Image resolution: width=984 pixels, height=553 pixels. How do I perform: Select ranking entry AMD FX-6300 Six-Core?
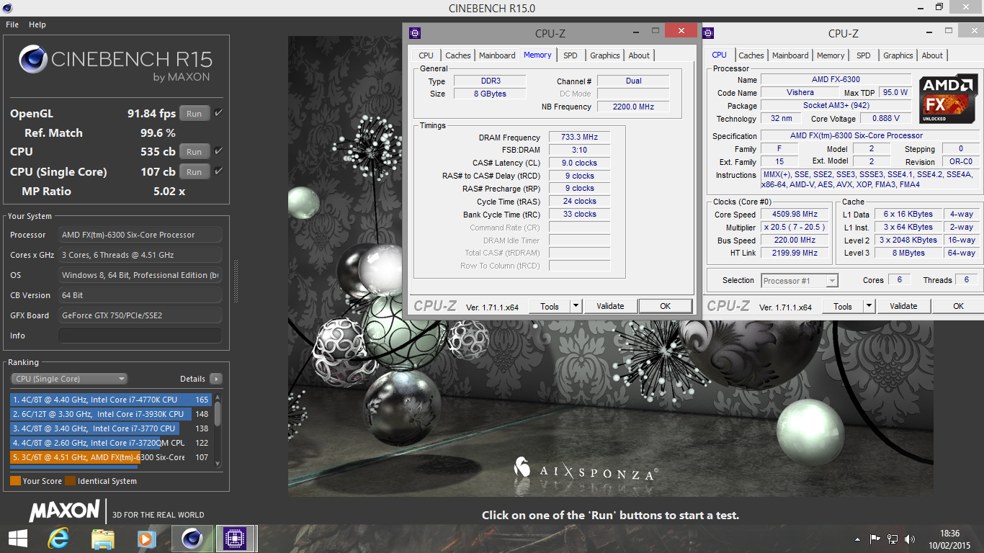pos(109,457)
